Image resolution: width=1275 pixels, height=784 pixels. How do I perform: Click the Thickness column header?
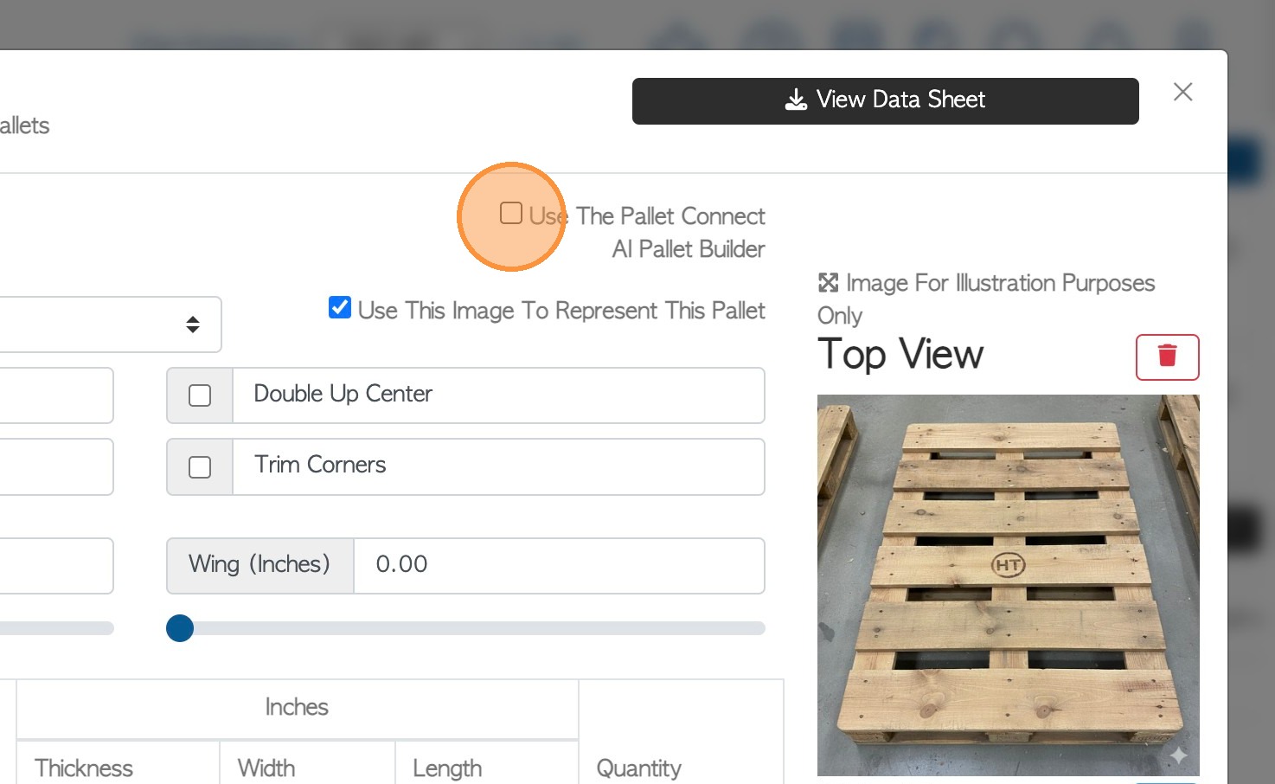pos(84,768)
